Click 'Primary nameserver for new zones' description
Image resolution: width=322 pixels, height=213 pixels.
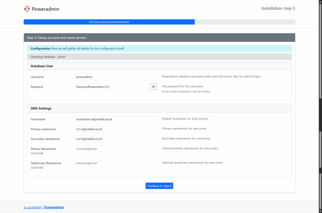(184, 129)
